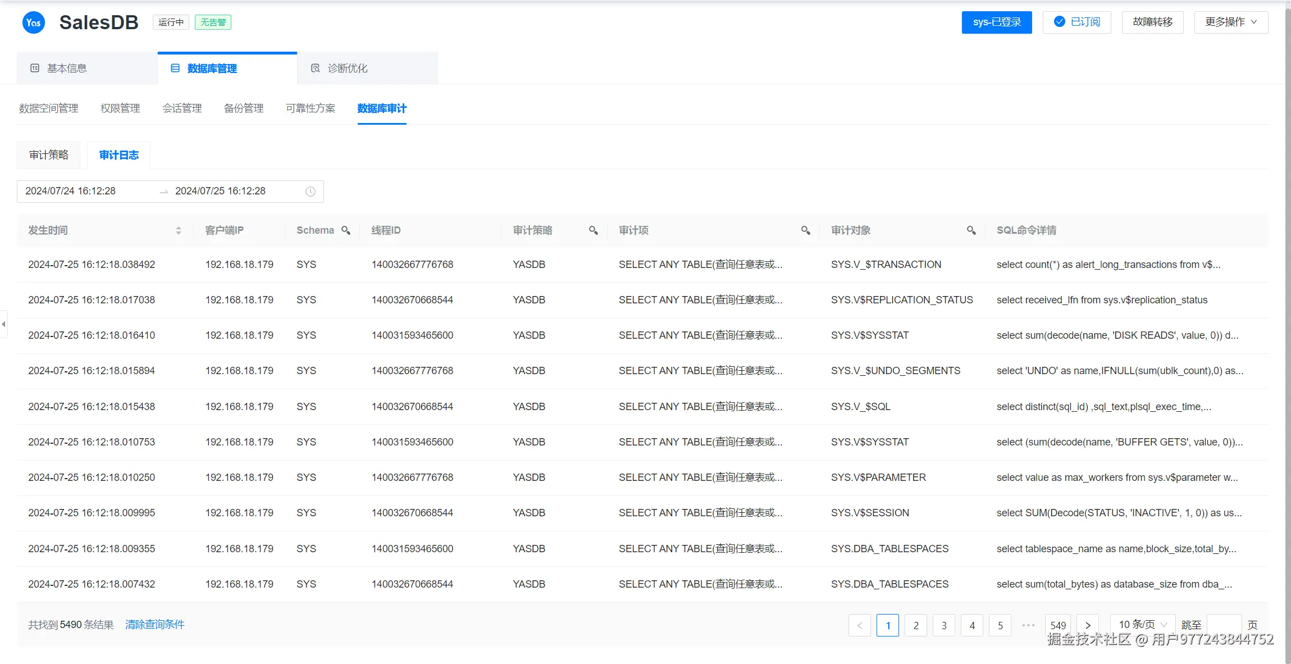Go to next page arrow in pagination
This screenshot has height=664, width=1291.
coord(1088,625)
